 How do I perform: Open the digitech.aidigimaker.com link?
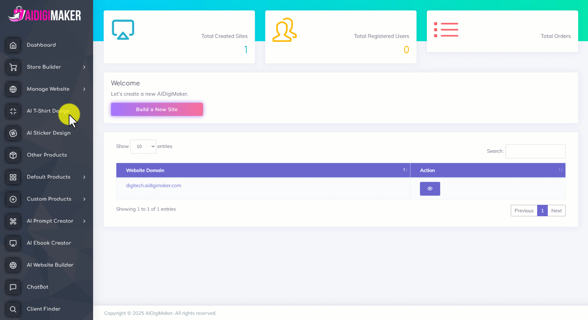click(x=153, y=185)
